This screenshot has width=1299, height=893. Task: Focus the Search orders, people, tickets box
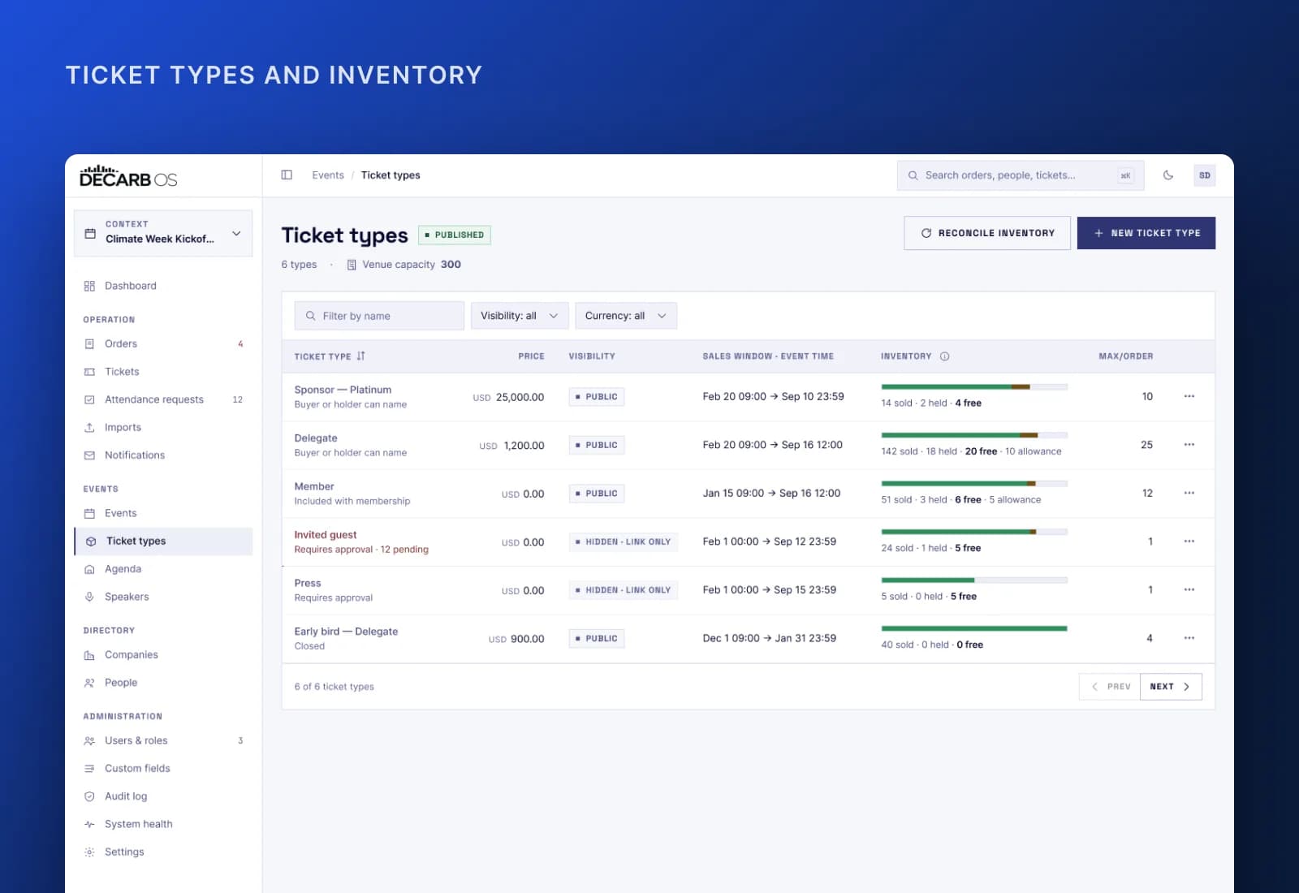pyautogui.click(x=1021, y=175)
